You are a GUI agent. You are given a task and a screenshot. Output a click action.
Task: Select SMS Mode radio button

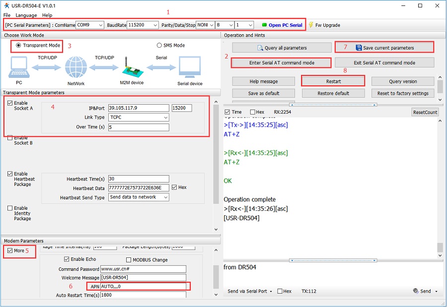[159, 45]
